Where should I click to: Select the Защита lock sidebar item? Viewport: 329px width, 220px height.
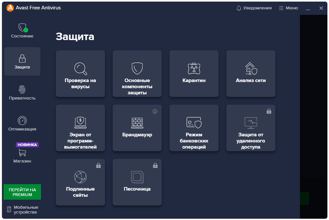click(x=22, y=61)
